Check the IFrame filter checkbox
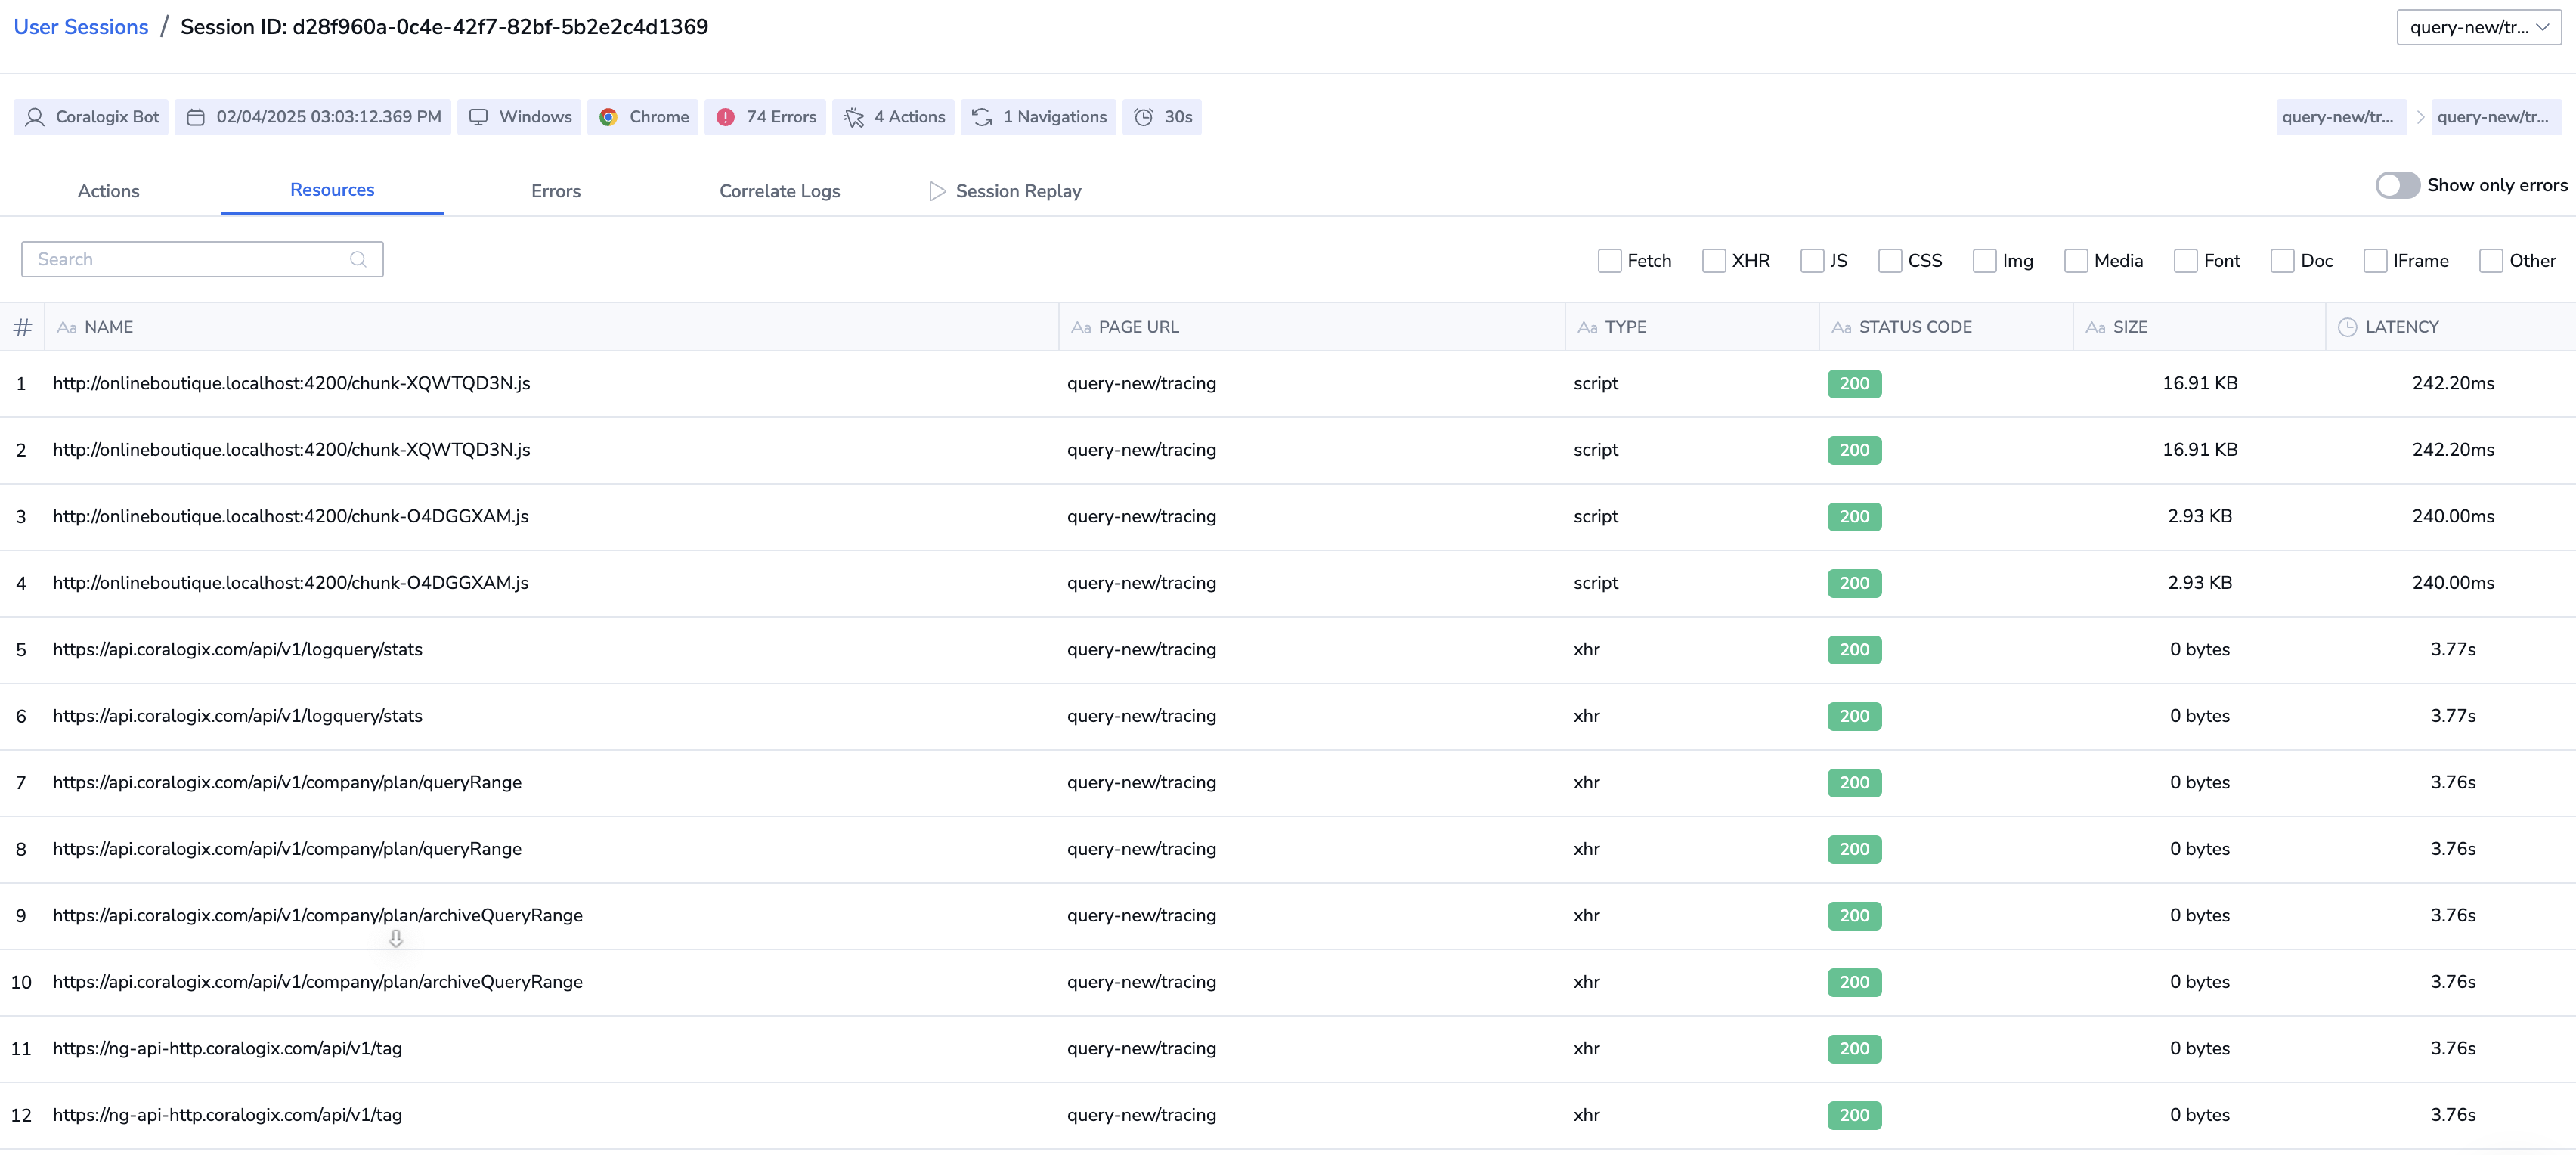The image size is (2576, 1155). click(2375, 261)
